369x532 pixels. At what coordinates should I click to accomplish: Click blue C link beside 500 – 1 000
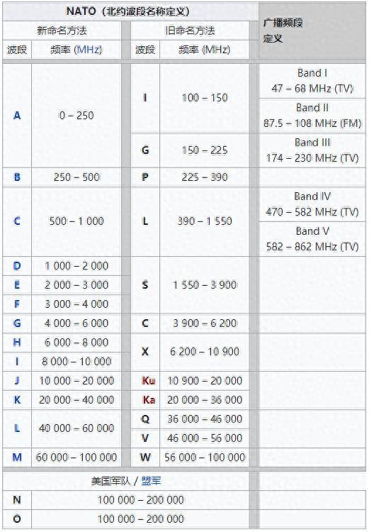point(17,221)
